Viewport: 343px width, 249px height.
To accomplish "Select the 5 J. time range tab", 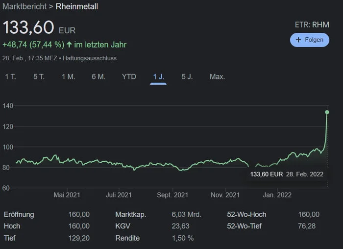I will click(x=187, y=76).
